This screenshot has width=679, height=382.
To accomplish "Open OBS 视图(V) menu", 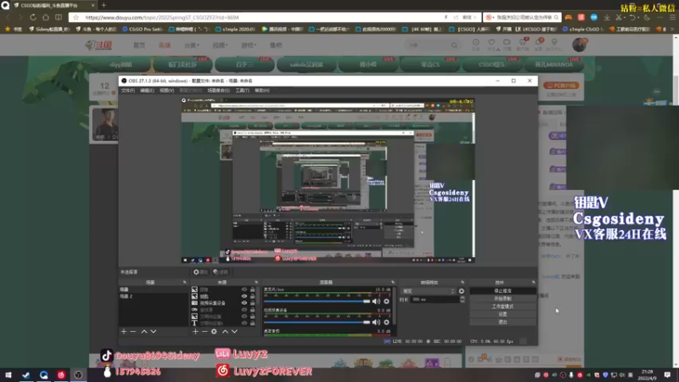I will point(166,91).
